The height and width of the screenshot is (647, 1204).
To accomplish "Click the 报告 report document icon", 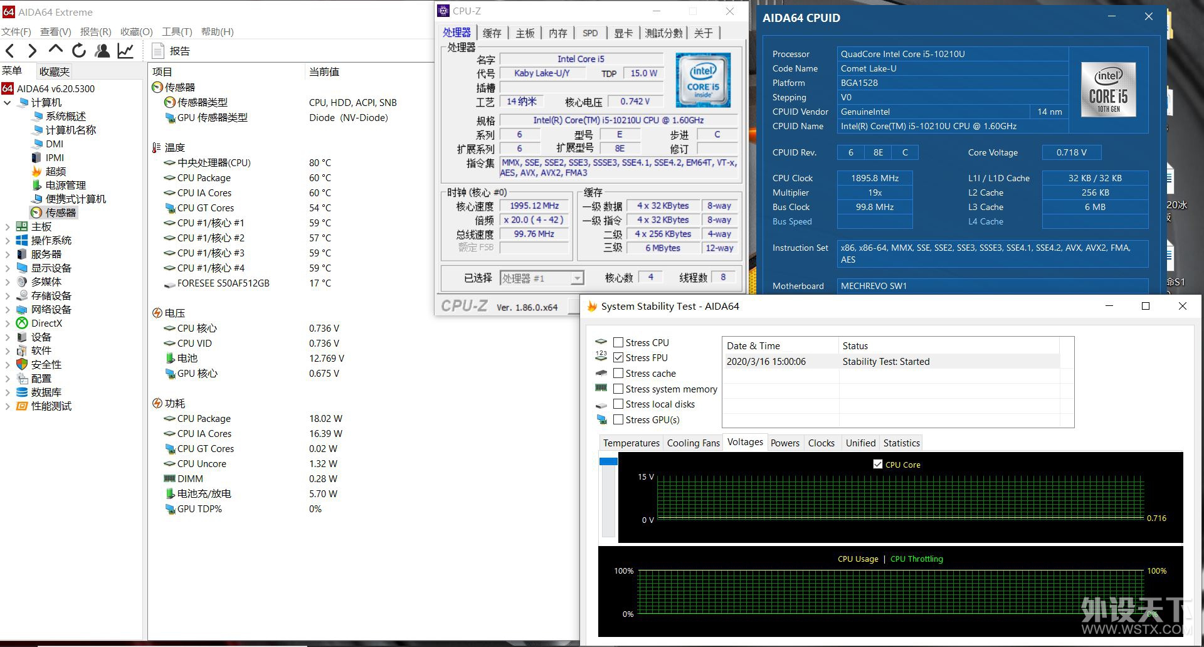I will point(158,51).
